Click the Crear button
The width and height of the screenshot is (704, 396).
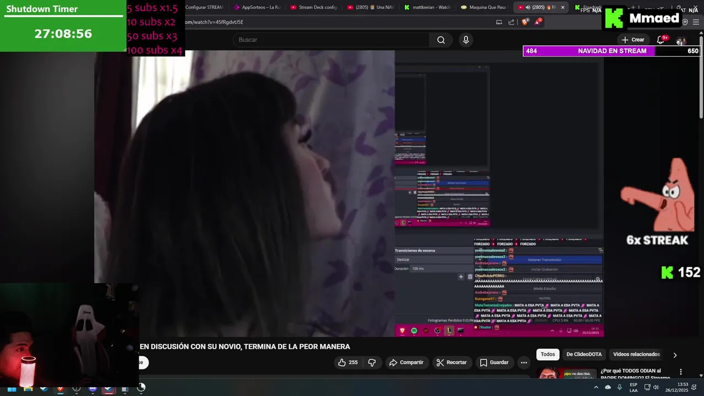632,40
